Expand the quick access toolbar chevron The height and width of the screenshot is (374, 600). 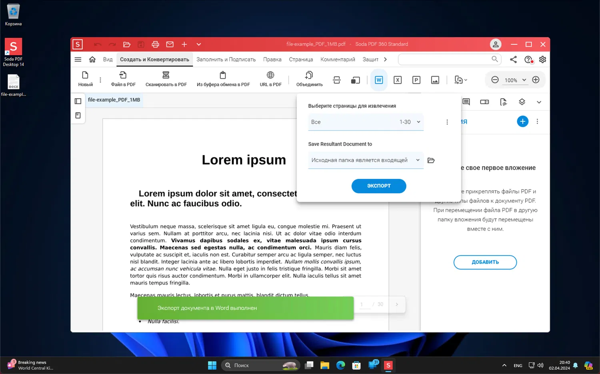pyautogui.click(x=198, y=44)
